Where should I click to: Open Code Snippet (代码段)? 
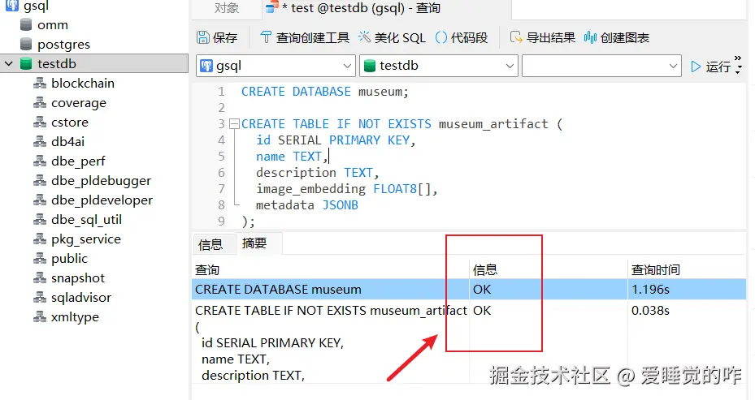462,37
